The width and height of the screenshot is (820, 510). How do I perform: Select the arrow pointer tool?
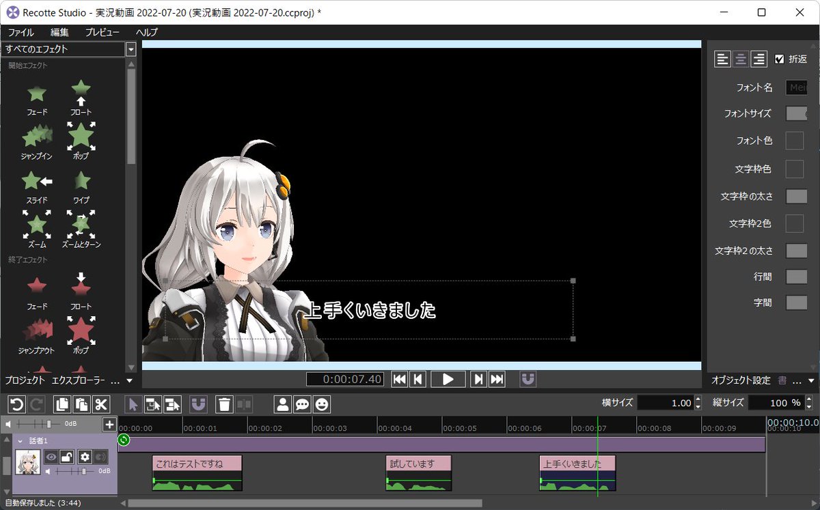(x=133, y=404)
